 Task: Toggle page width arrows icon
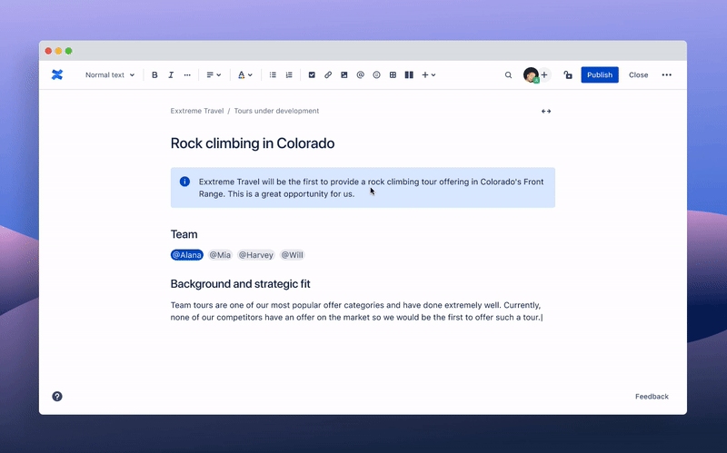coord(546,111)
